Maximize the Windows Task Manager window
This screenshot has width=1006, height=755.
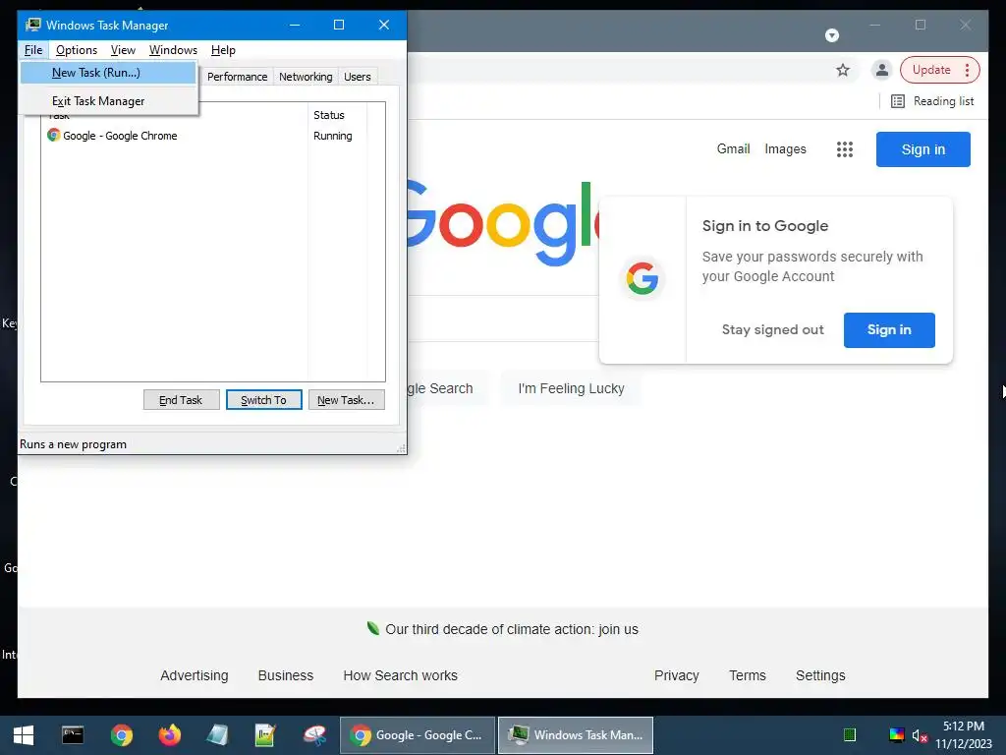click(339, 25)
